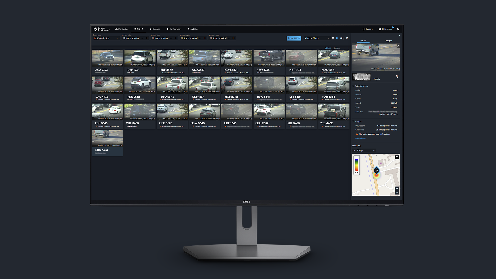Select the SDS 3423 vehicle card
Image resolution: width=496 pixels, height=279 pixels.
(x=107, y=143)
